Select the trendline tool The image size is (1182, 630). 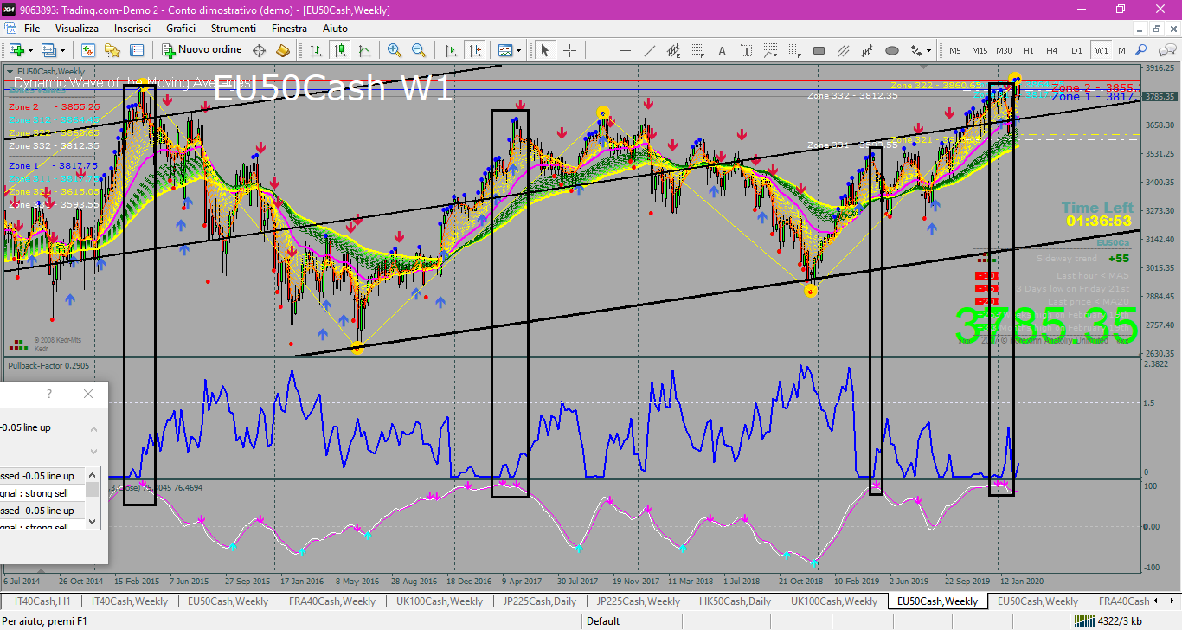coord(649,50)
